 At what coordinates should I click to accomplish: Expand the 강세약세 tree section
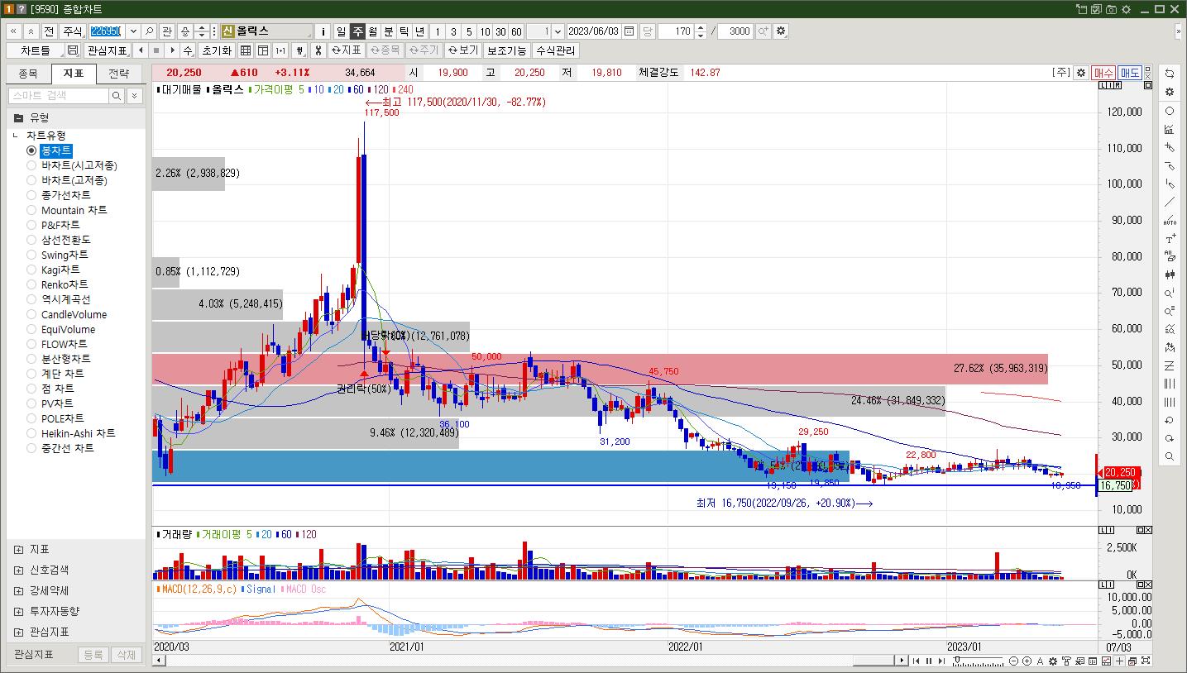pos(18,590)
